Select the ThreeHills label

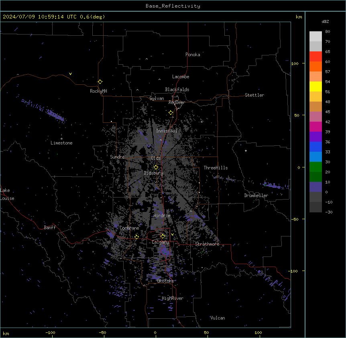pos(216,168)
